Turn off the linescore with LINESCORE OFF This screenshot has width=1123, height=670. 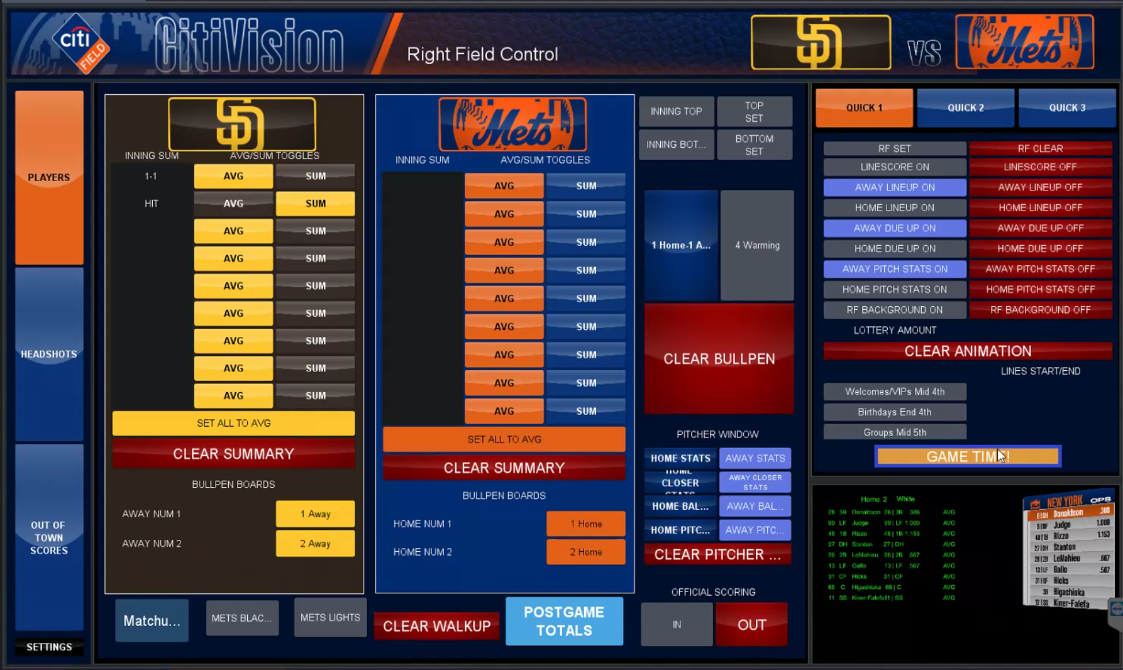(1040, 167)
